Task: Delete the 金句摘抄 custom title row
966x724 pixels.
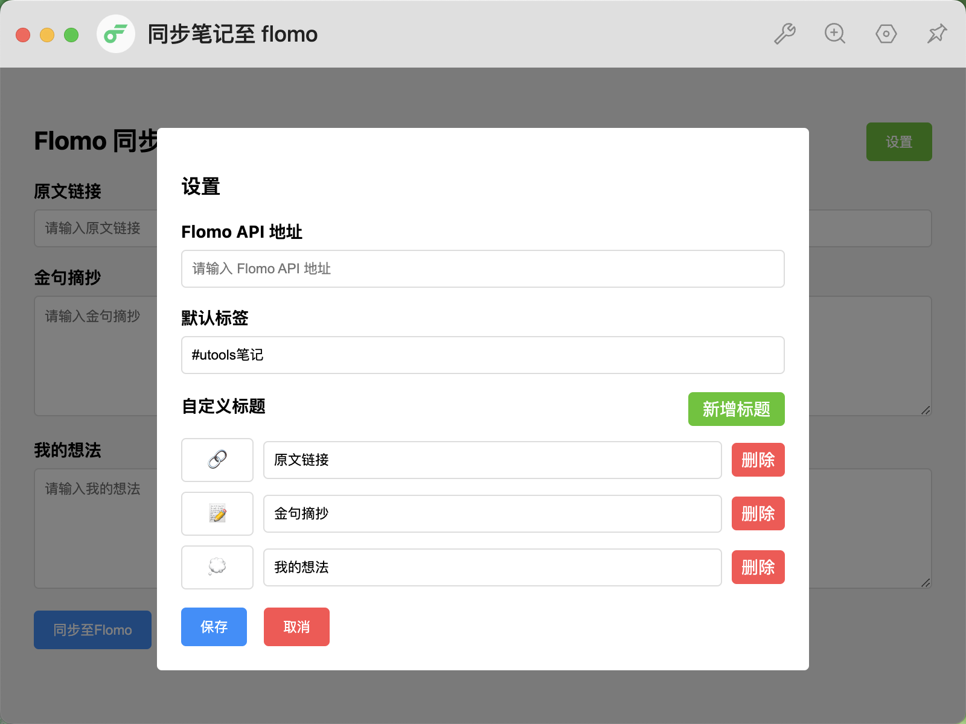Action: (x=758, y=513)
